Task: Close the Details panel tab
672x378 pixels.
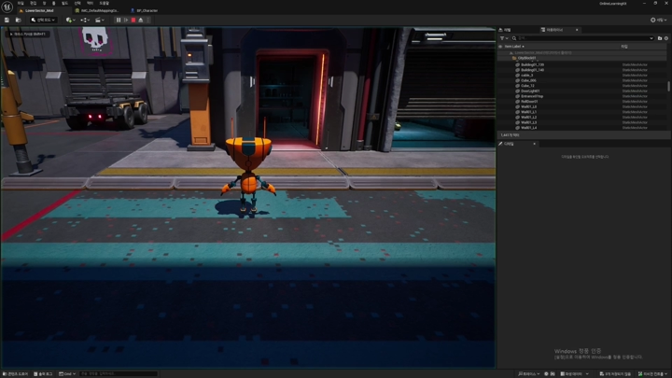Action: pyautogui.click(x=535, y=144)
